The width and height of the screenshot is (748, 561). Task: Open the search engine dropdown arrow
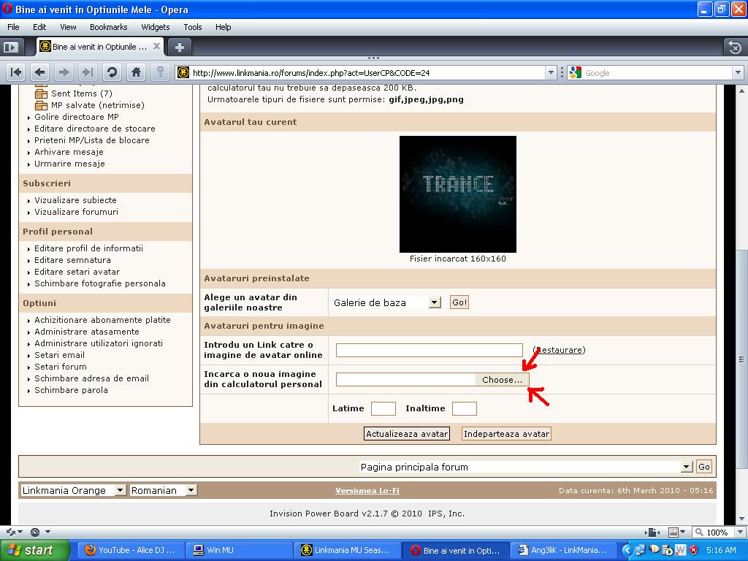[x=738, y=72]
